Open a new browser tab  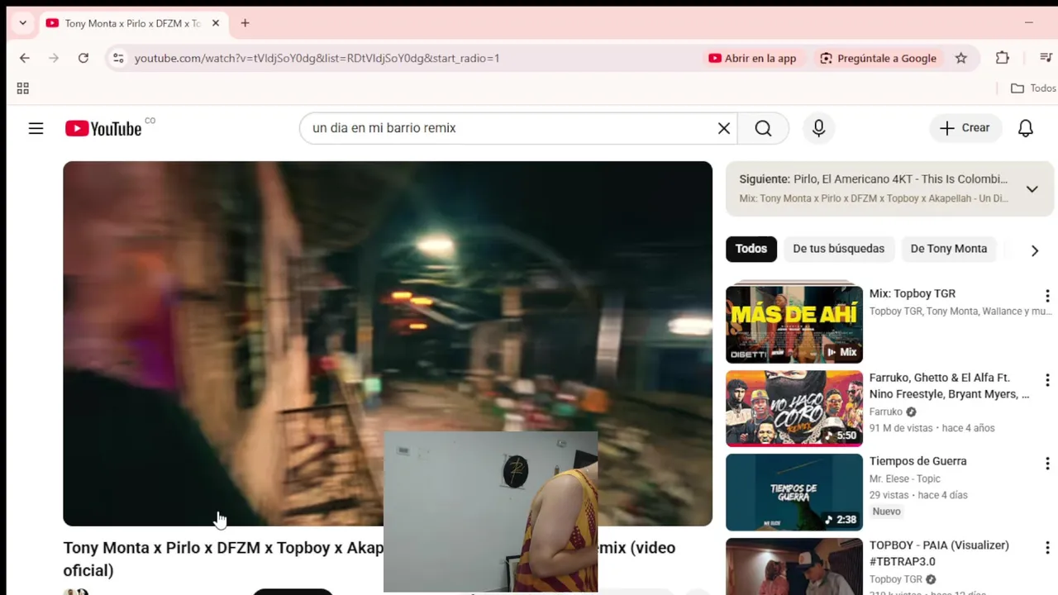click(x=245, y=23)
